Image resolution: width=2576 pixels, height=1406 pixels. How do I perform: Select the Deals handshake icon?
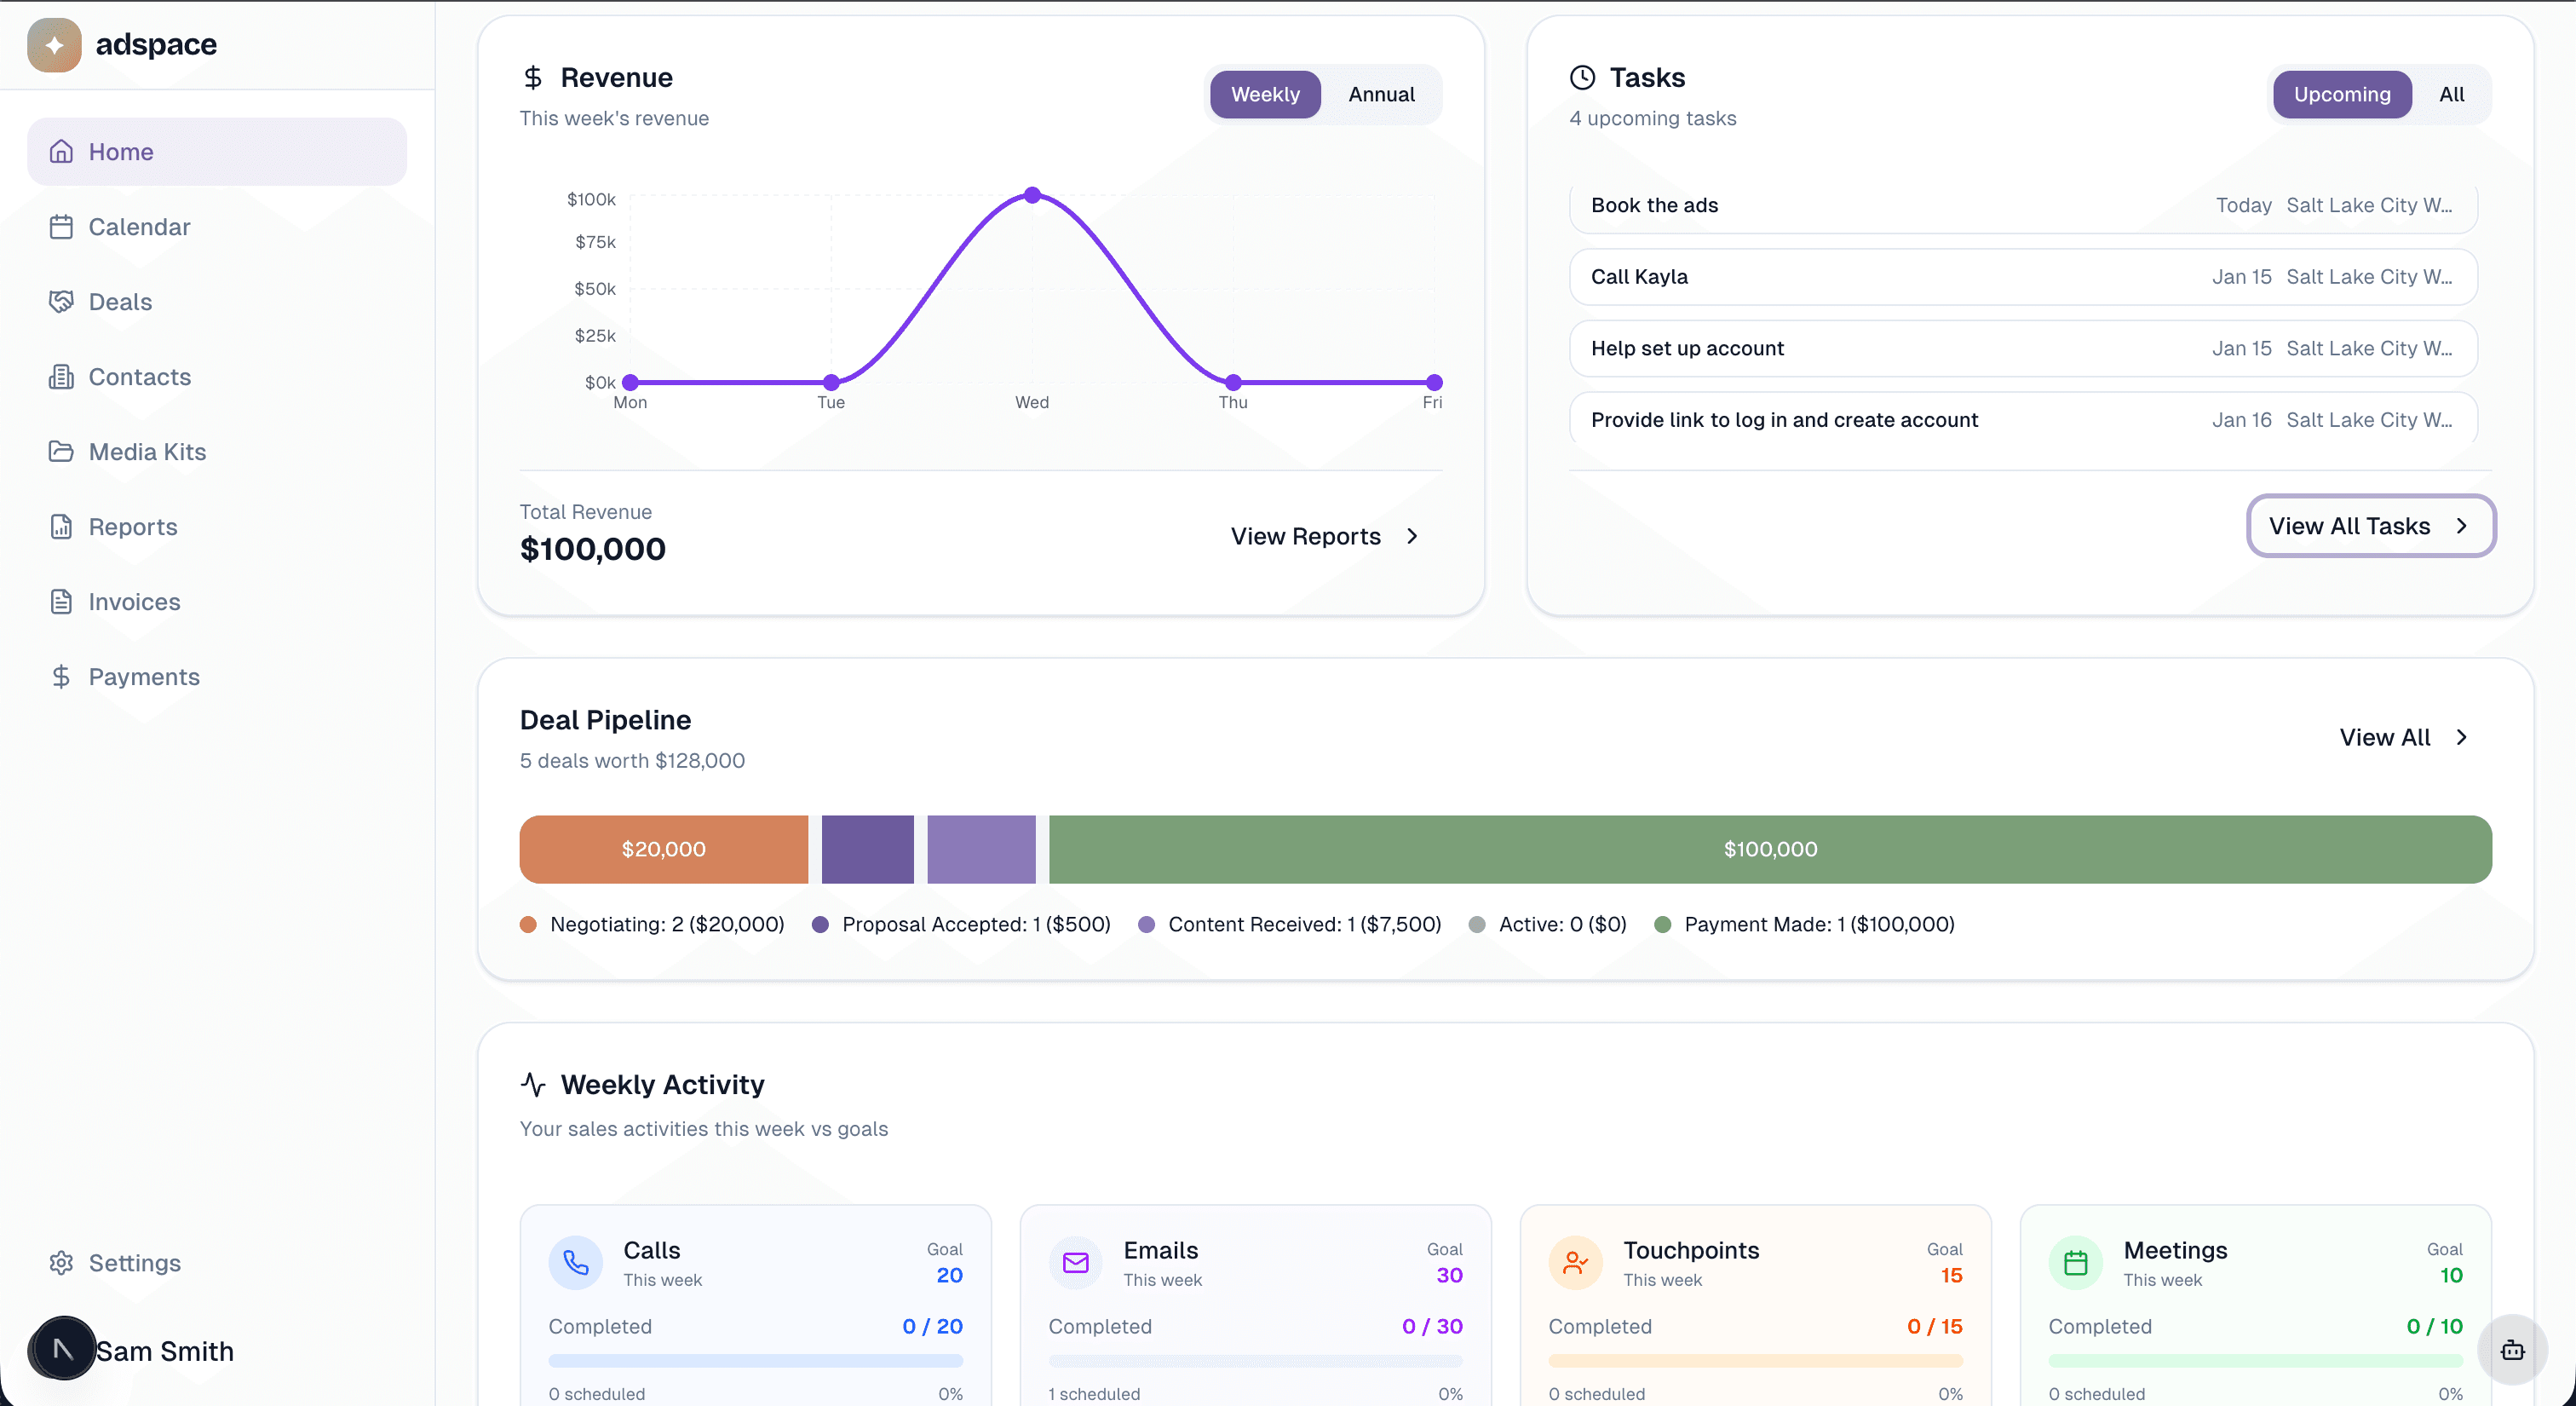coord(61,301)
